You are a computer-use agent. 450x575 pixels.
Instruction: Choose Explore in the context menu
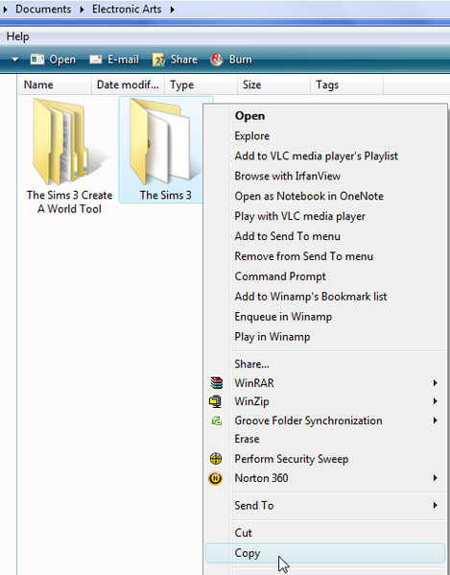[x=325, y=136]
